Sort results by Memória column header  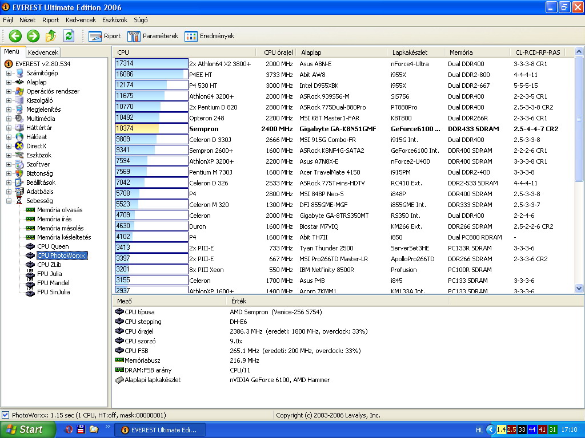(477, 52)
